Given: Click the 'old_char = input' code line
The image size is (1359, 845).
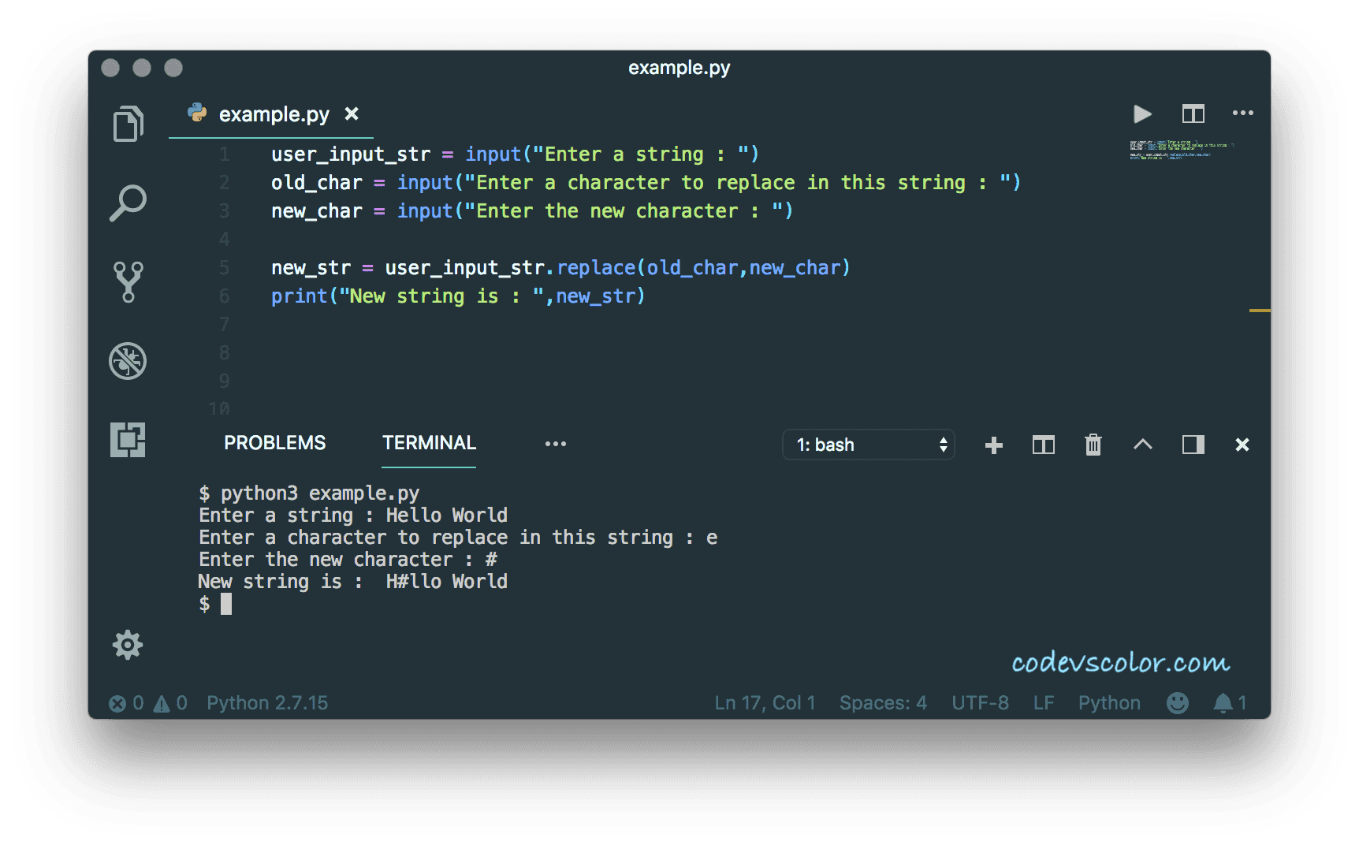Looking at the screenshot, I should tap(646, 183).
